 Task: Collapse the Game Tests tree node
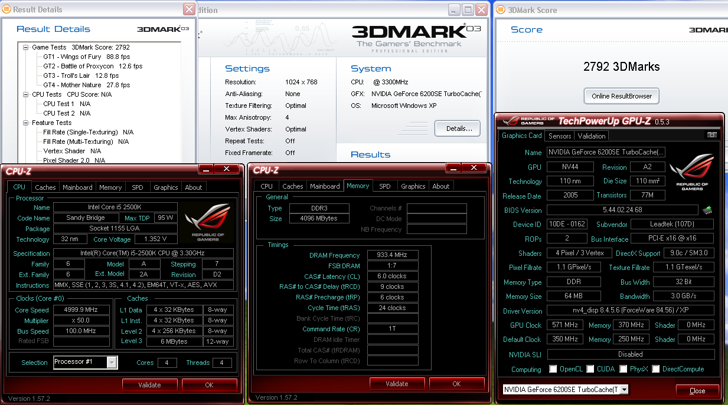[26, 47]
